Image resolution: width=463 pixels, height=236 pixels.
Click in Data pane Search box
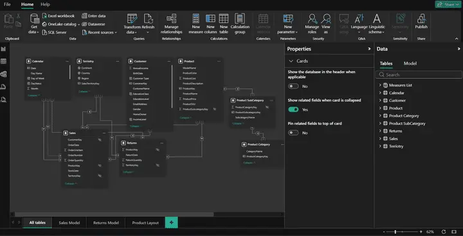[x=419, y=75]
